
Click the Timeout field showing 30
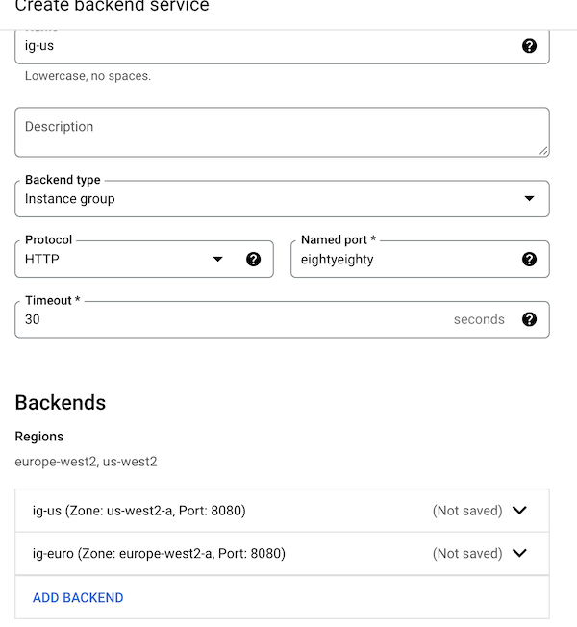pyautogui.click(x=282, y=319)
